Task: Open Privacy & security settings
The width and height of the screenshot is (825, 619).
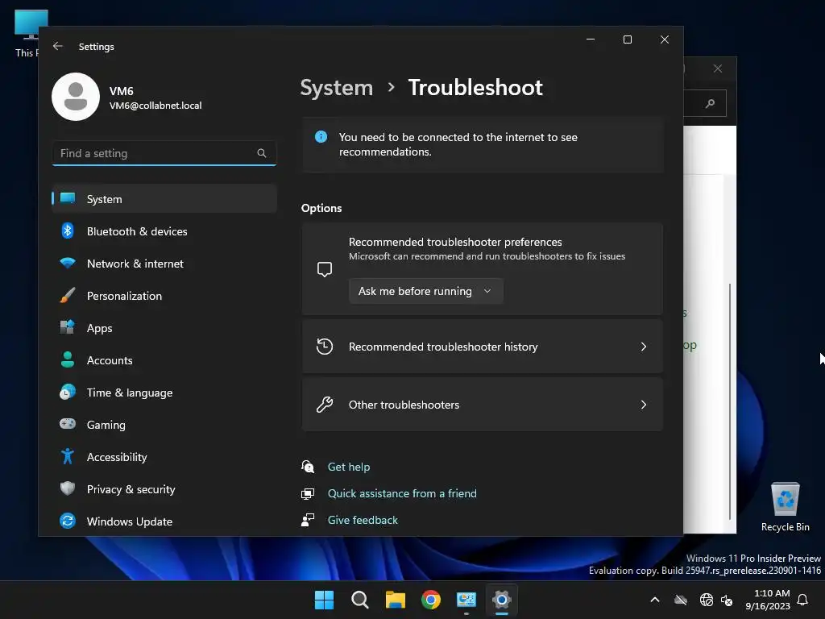Action: coord(164,489)
